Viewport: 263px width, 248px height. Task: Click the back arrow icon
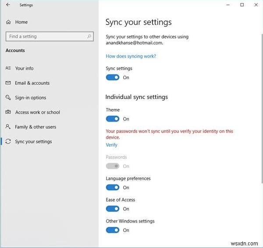click(8, 5)
